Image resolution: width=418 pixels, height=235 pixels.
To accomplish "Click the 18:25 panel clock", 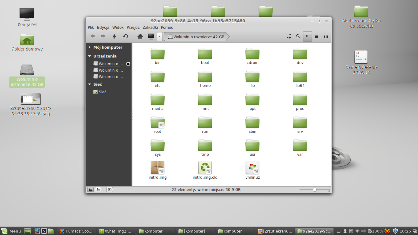I will [405, 231].
